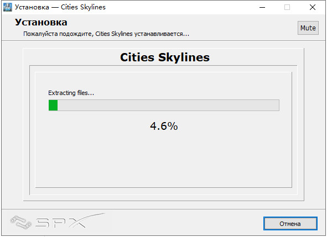327x237 pixels.
Task: Click the word 'Skylines' in the title bar
Action: (93, 7)
